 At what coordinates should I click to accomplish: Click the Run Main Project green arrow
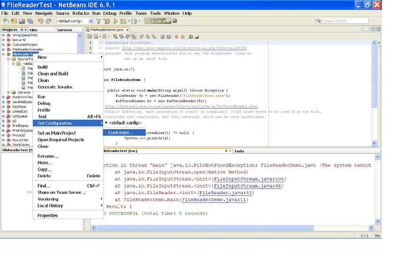point(115,21)
